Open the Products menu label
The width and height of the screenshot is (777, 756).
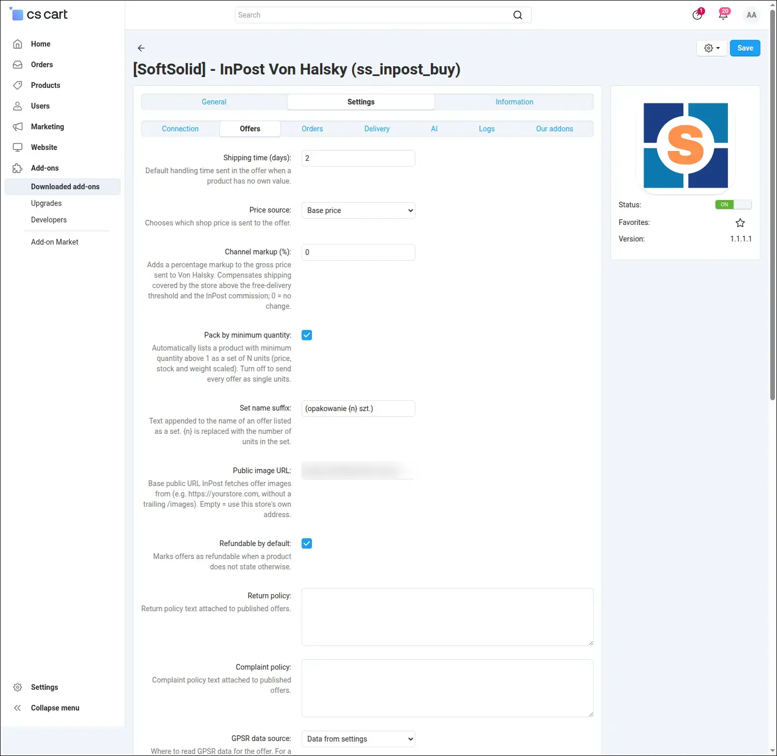point(46,85)
